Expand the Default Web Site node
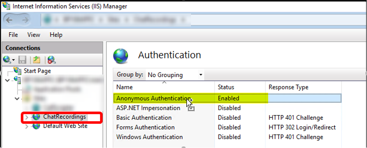367x148 pixels. coord(27,127)
